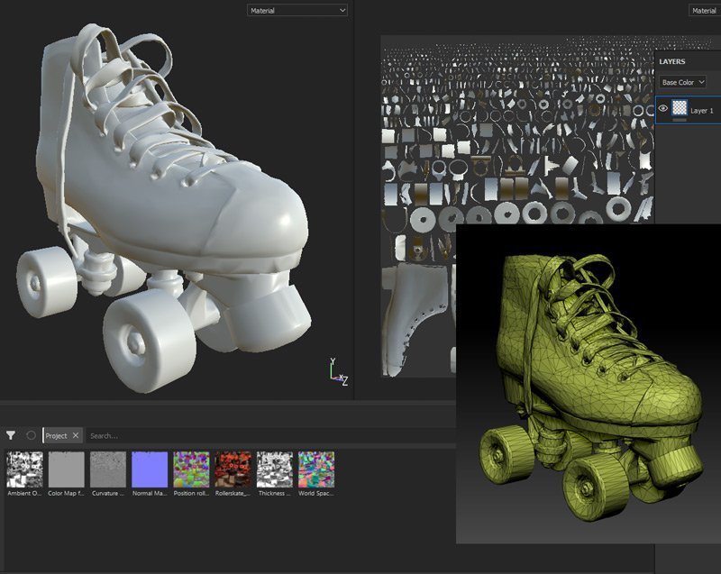Select the World Space normal thumbnail
Screen dimensions: 721x574
point(316,469)
